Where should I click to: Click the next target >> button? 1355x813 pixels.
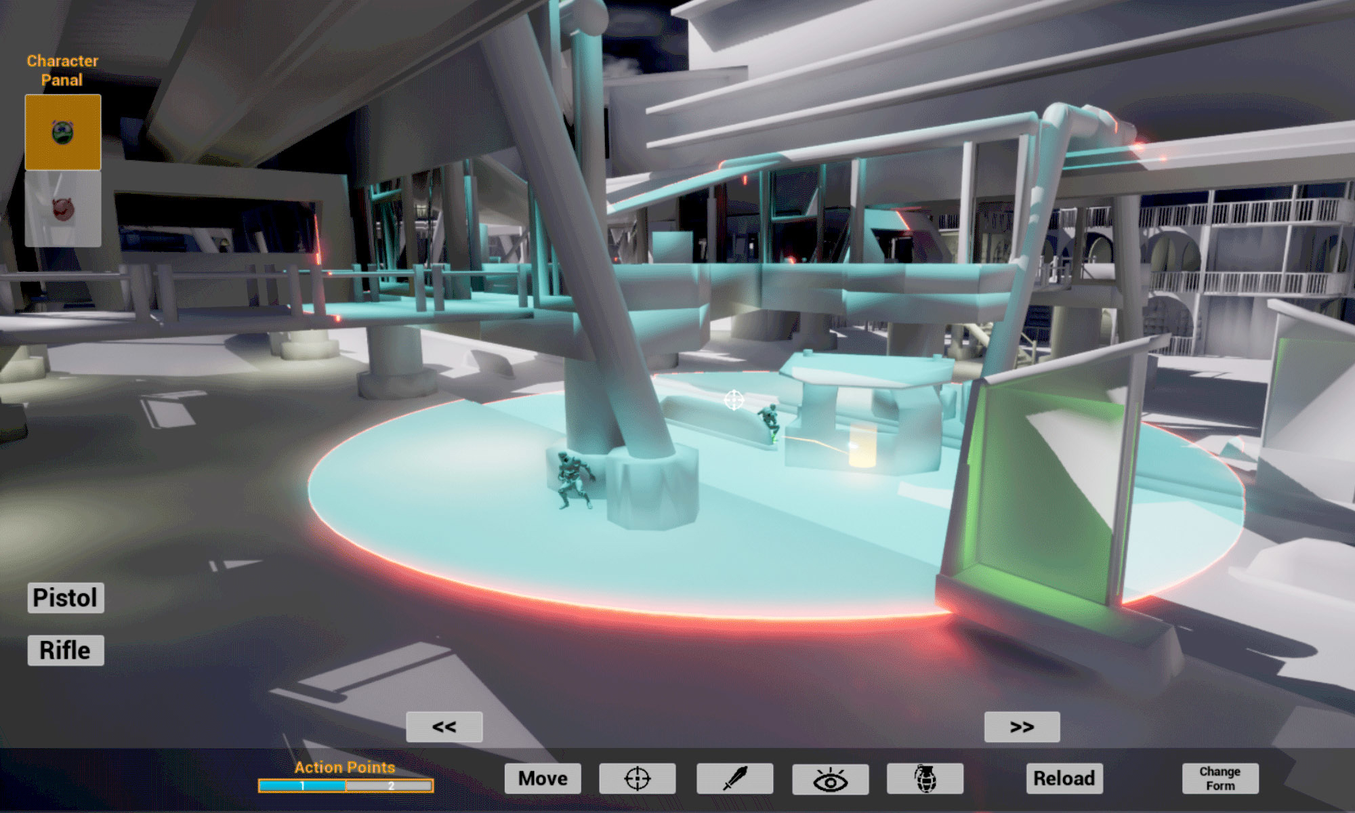pyautogui.click(x=1022, y=727)
